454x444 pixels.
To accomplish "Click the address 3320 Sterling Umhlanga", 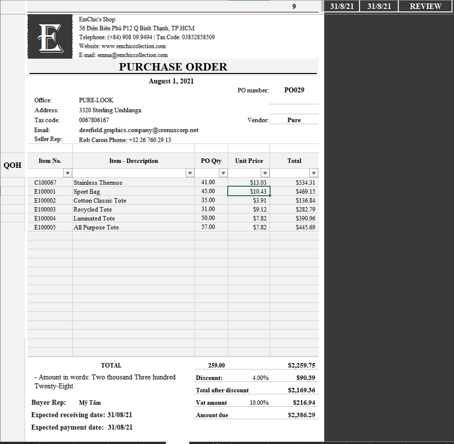I will (110, 110).
